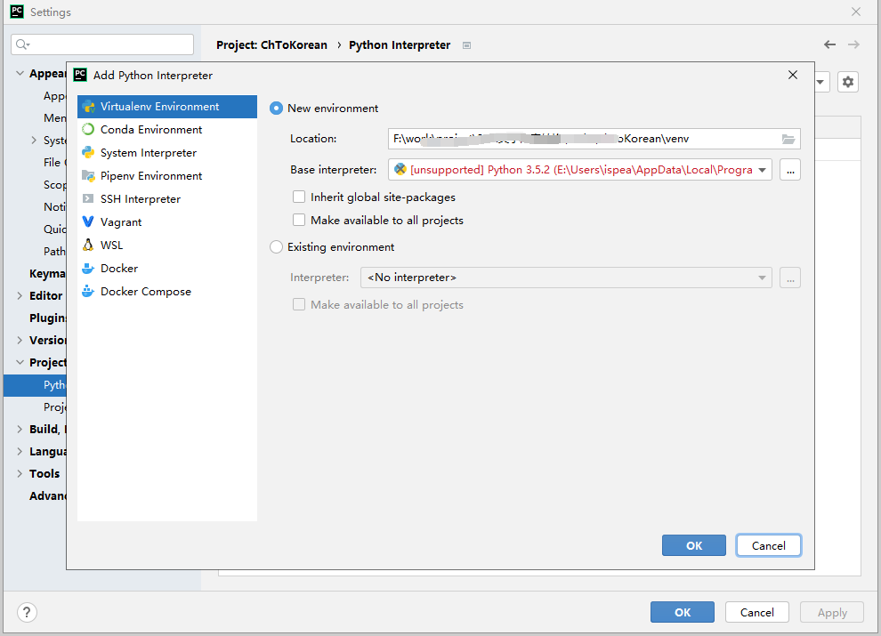Screen dimensions: 881x636
Task: Expand the Editor settings group
Action: coord(20,295)
